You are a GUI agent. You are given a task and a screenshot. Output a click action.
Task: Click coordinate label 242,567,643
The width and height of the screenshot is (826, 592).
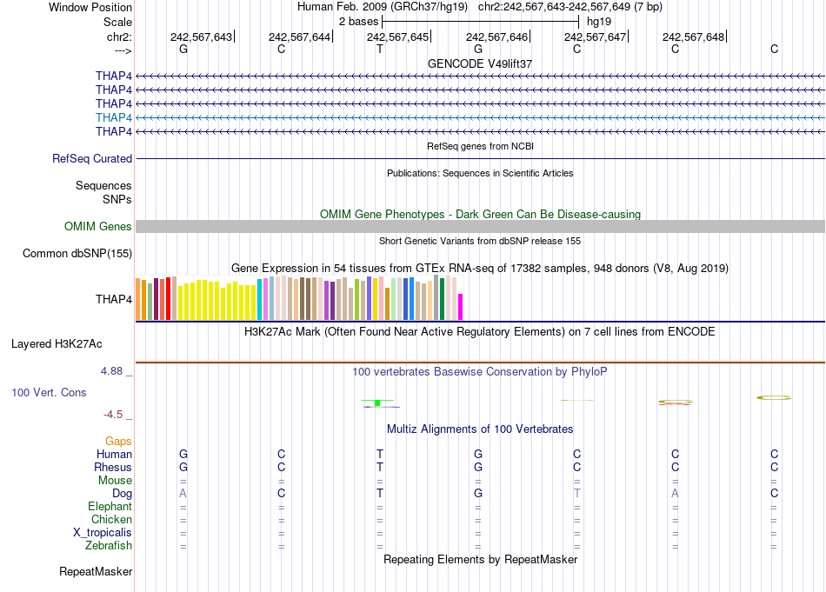point(201,37)
